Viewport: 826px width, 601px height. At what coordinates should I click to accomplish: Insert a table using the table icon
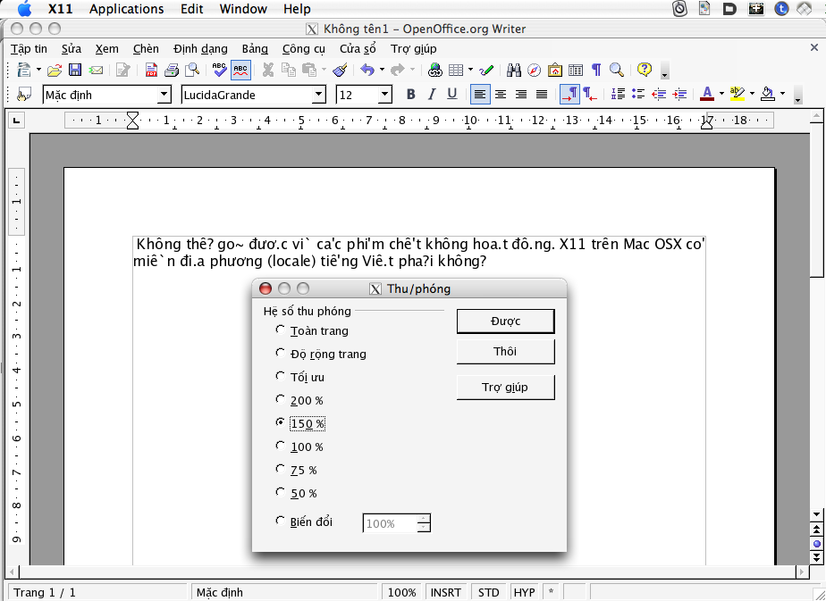456,70
